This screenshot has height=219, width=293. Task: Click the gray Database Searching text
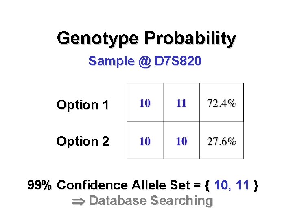point(151,201)
